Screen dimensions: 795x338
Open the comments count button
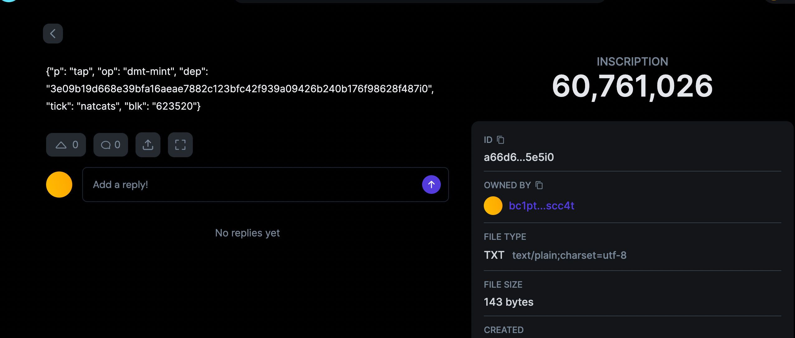pos(111,145)
